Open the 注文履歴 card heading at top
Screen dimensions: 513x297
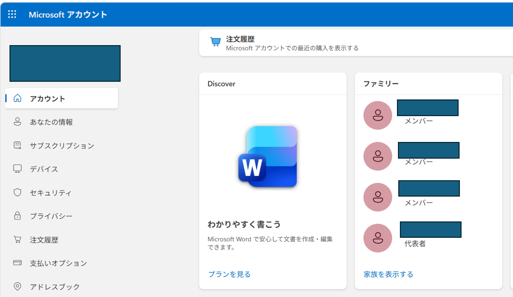pyautogui.click(x=240, y=39)
